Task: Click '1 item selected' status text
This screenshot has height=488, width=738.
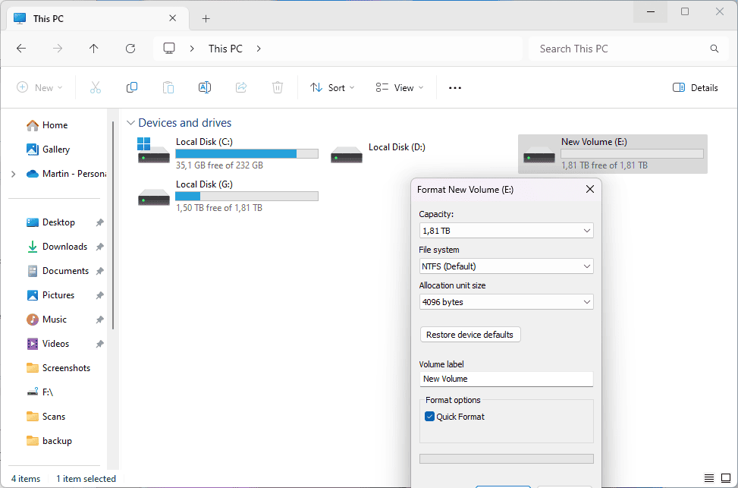Action: point(86,479)
